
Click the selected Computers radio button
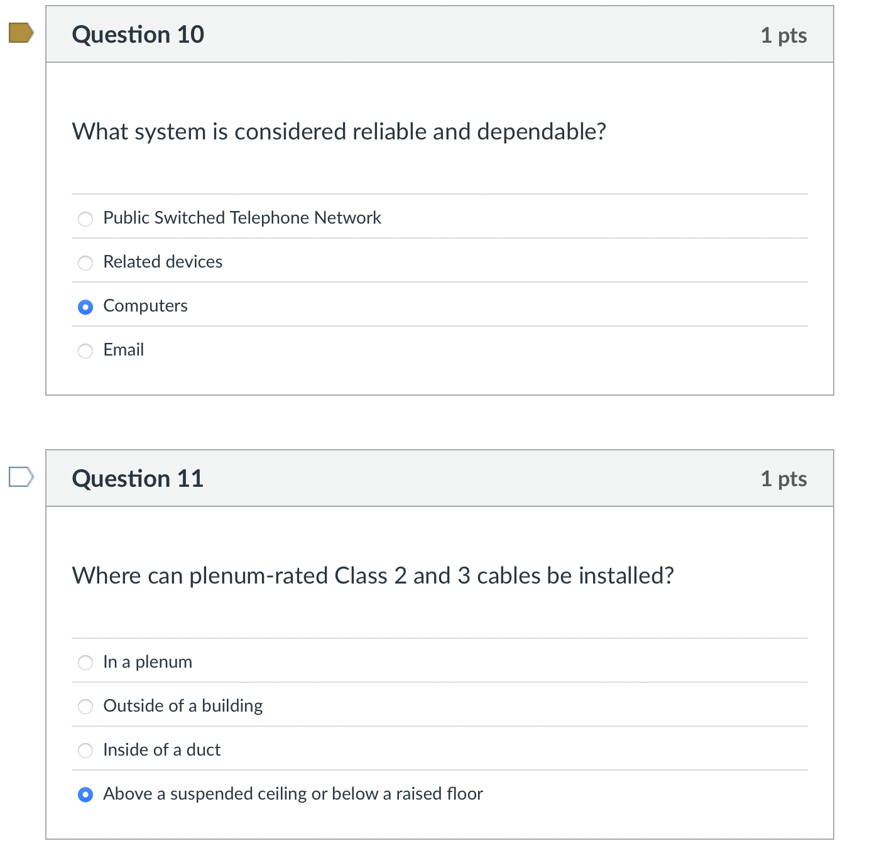[85, 307]
